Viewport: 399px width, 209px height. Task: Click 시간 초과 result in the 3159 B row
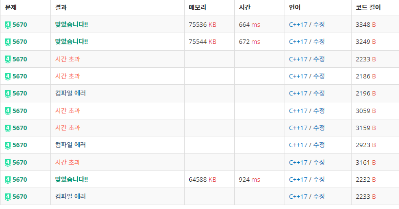[67, 128]
